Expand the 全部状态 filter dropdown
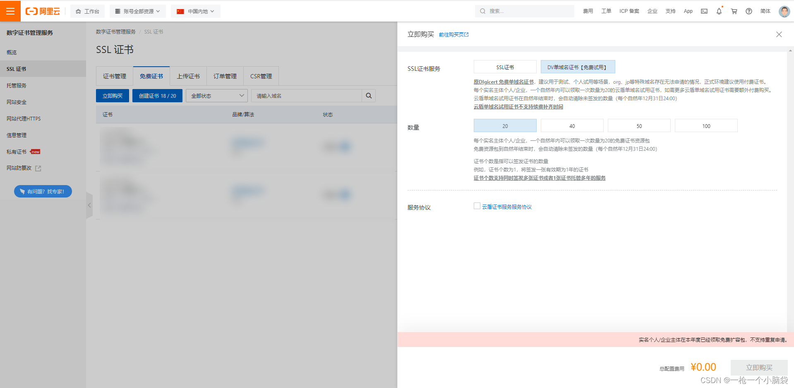The width and height of the screenshot is (794, 388). 217,96
